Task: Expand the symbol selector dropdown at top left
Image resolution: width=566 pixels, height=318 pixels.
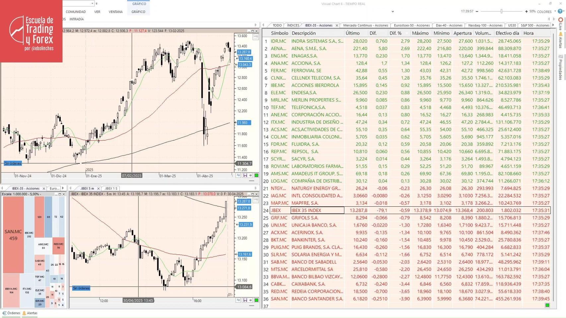Action: click(x=92, y=3)
